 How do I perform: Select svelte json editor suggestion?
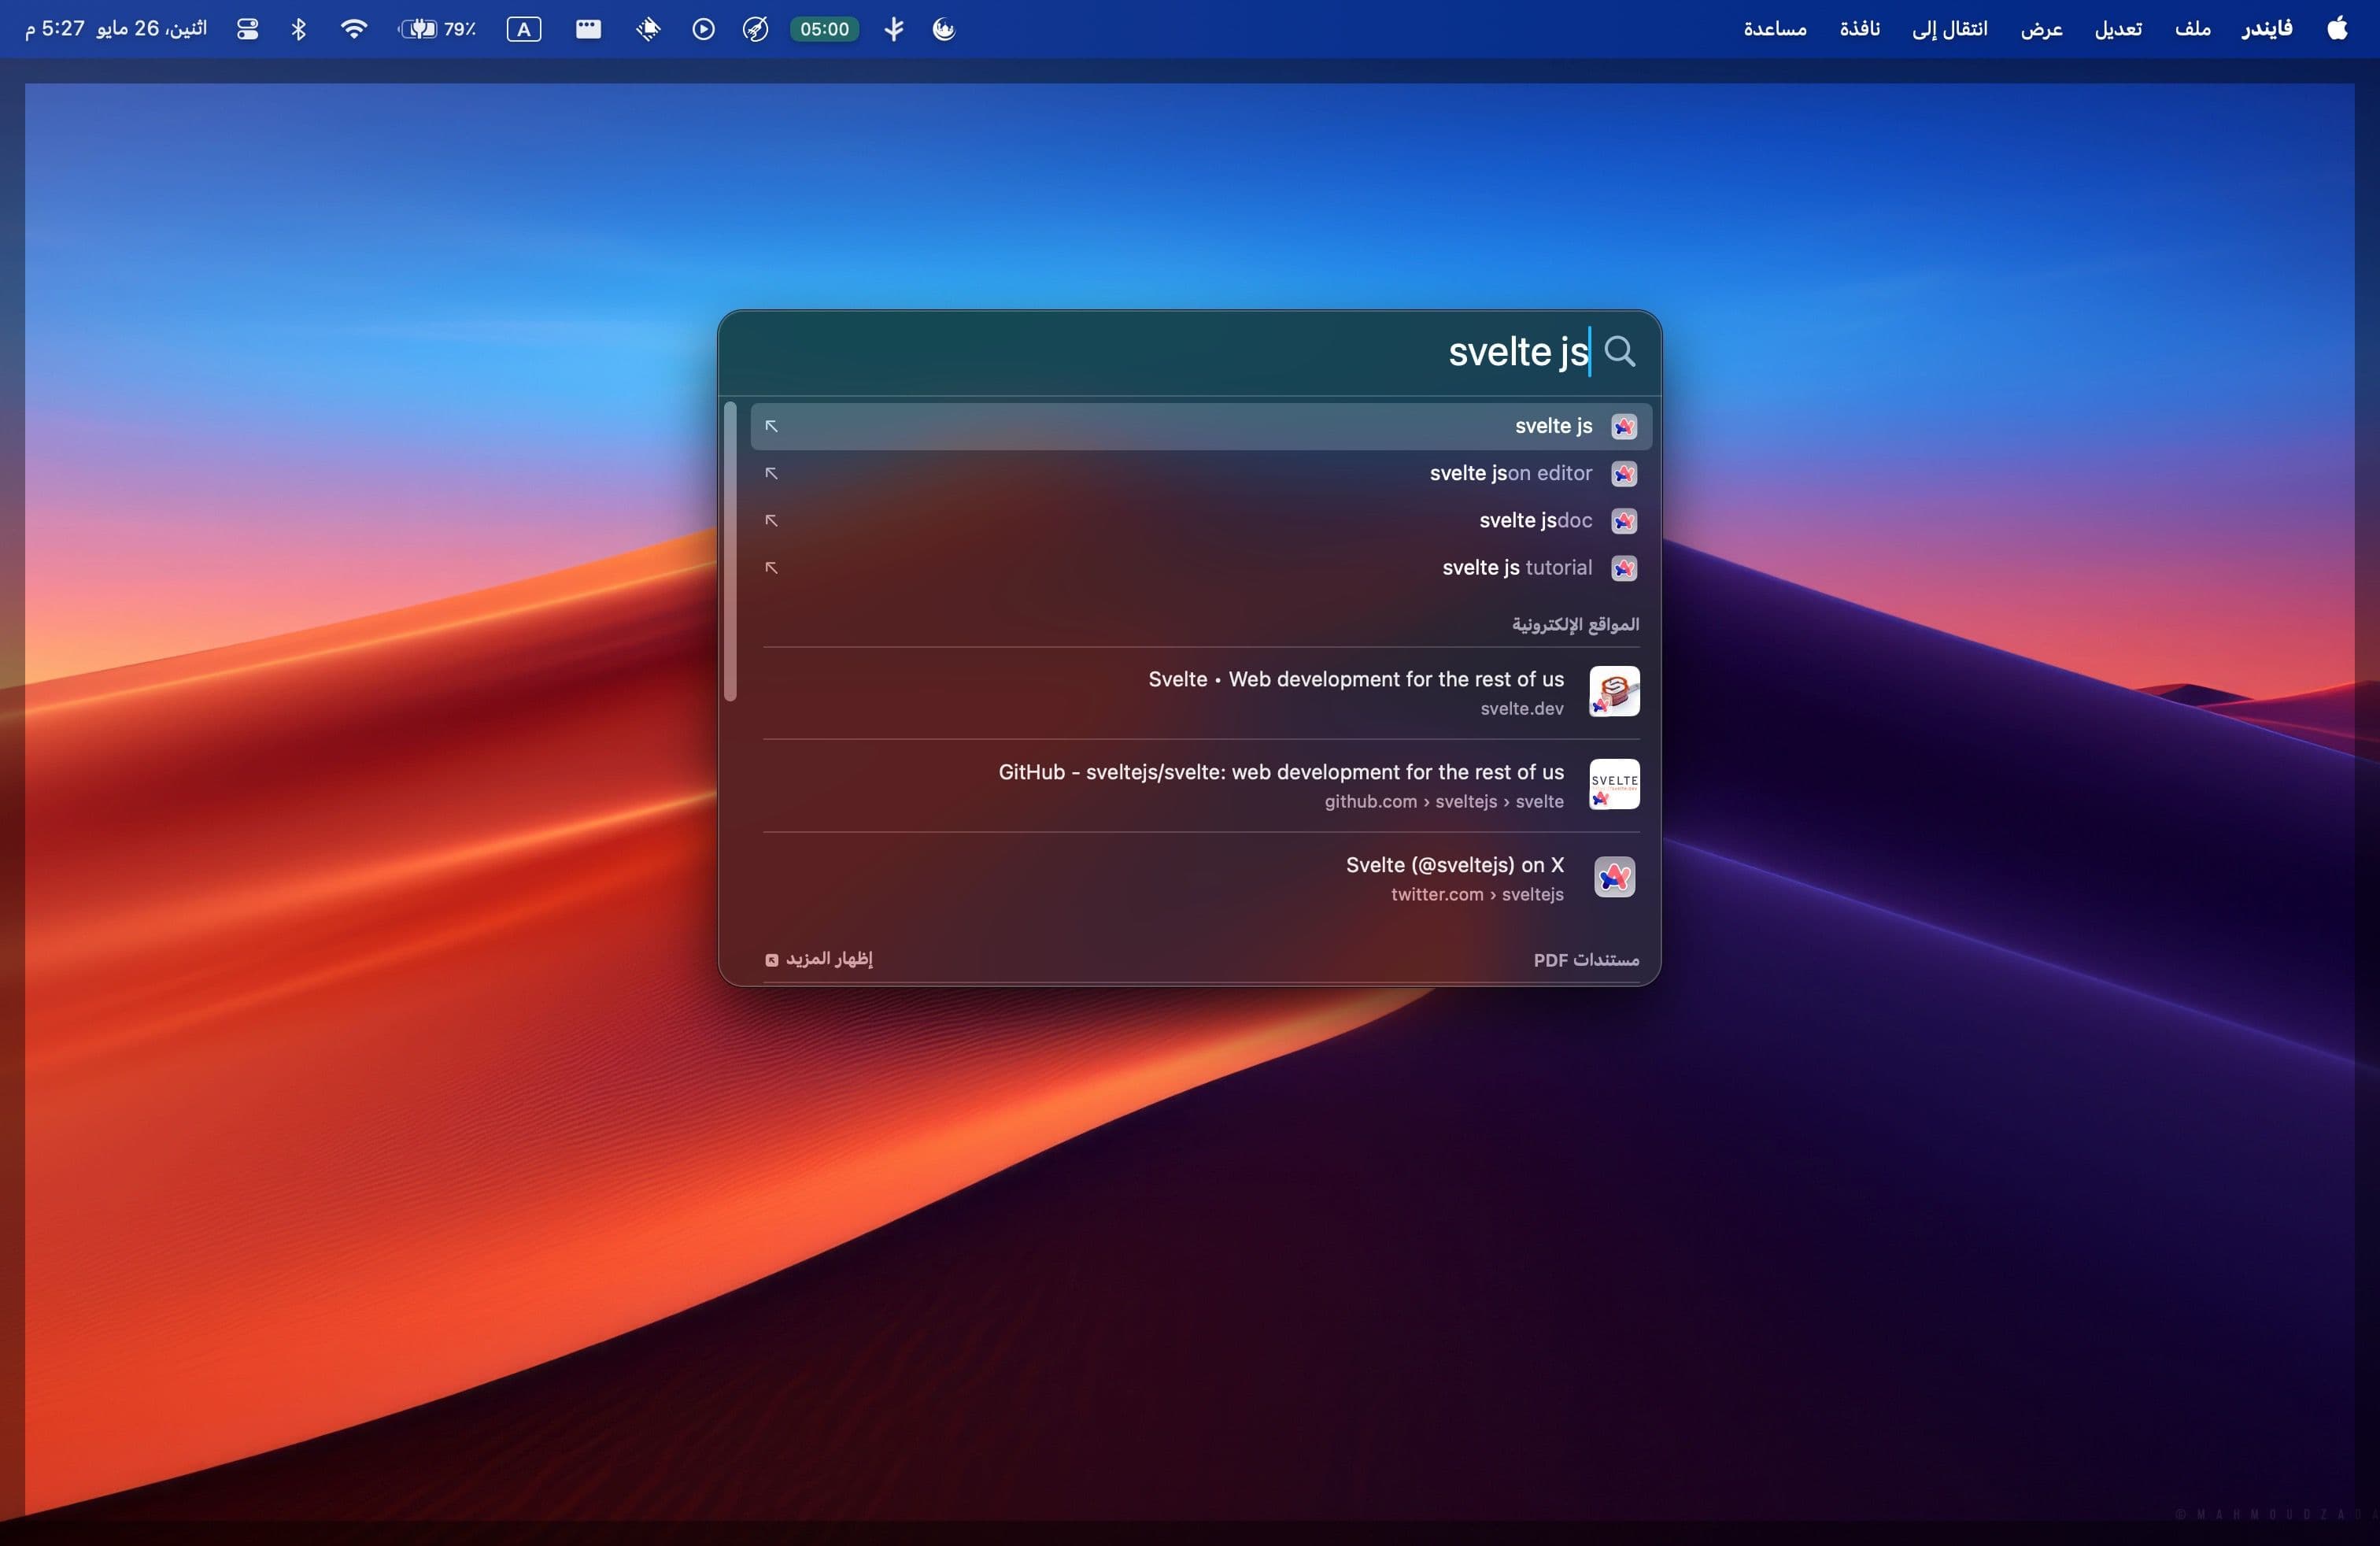pyautogui.click(x=1510, y=473)
